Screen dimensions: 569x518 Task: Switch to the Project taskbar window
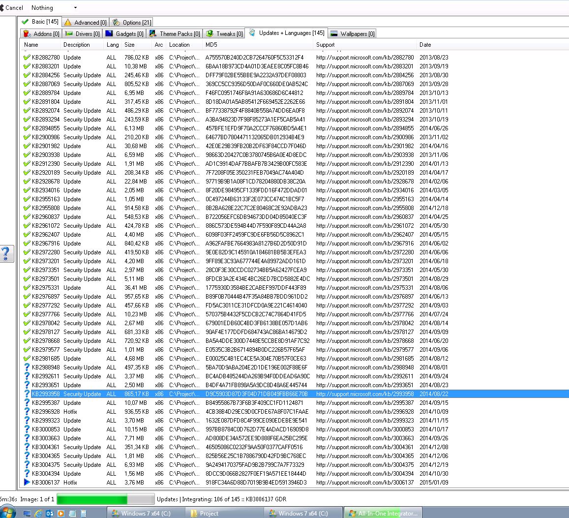coord(225,513)
